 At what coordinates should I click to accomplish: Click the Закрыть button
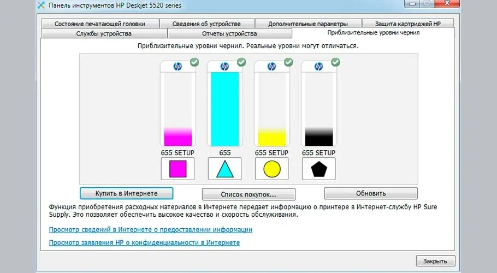435,261
